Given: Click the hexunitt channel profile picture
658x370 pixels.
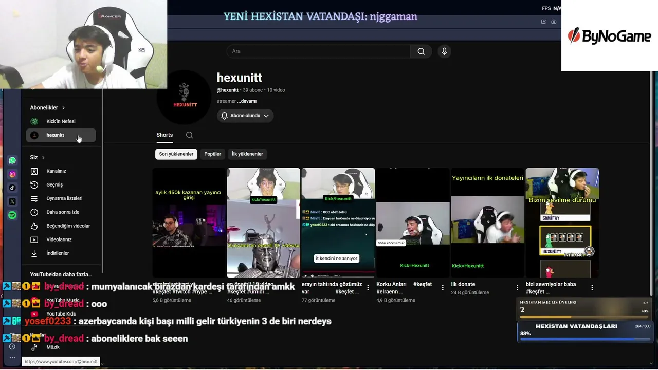Looking at the screenshot, I should point(185,97).
